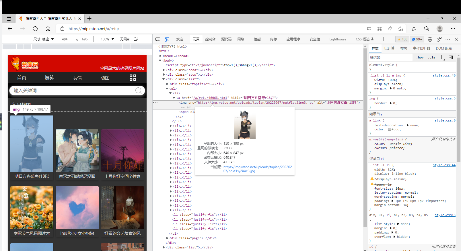Image resolution: width=461 pixels, height=251 pixels.
Task: Click the 筛选器 styles filter field
Action: 391,57
